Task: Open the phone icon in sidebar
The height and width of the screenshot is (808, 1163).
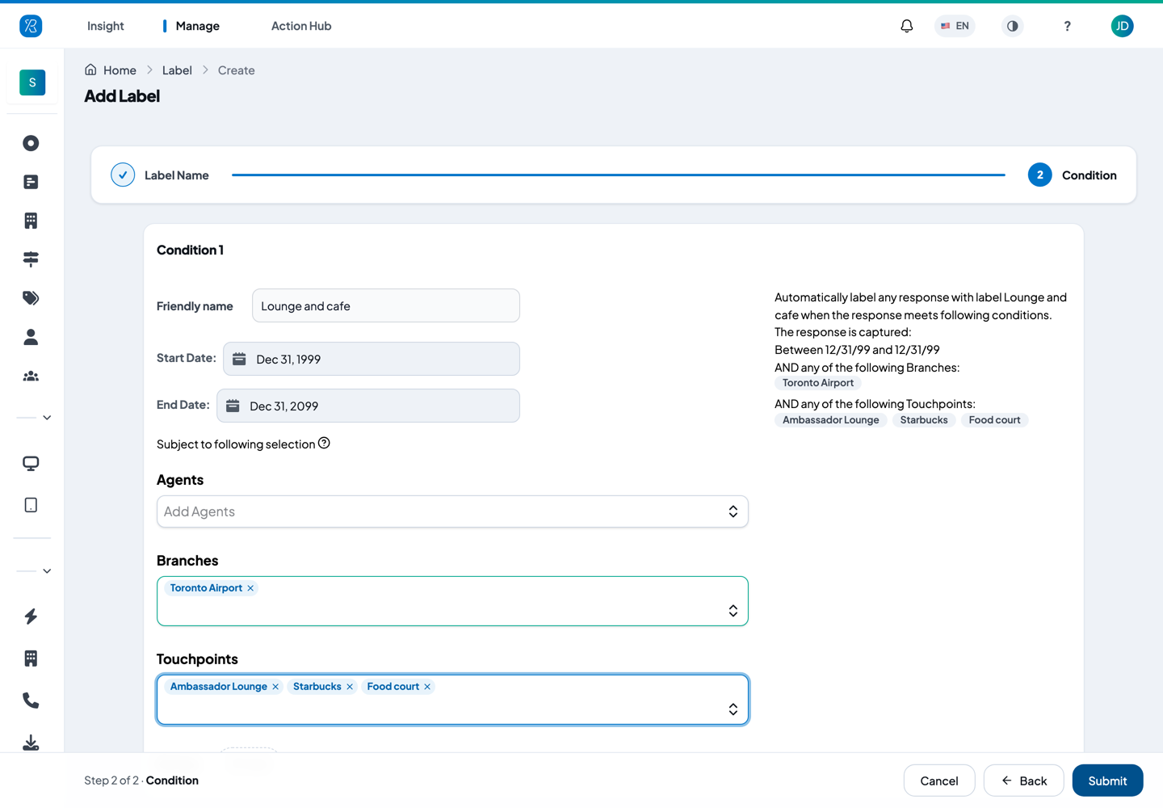Action: tap(31, 701)
